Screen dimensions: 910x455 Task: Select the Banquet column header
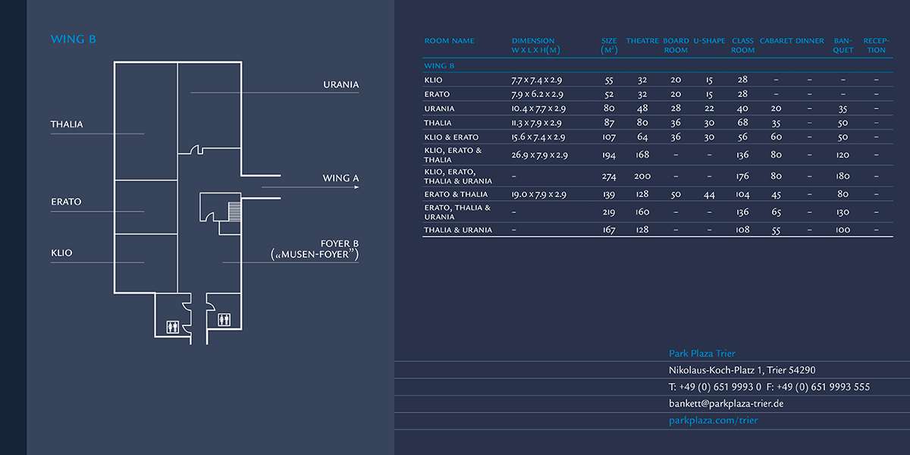pos(843,45)
